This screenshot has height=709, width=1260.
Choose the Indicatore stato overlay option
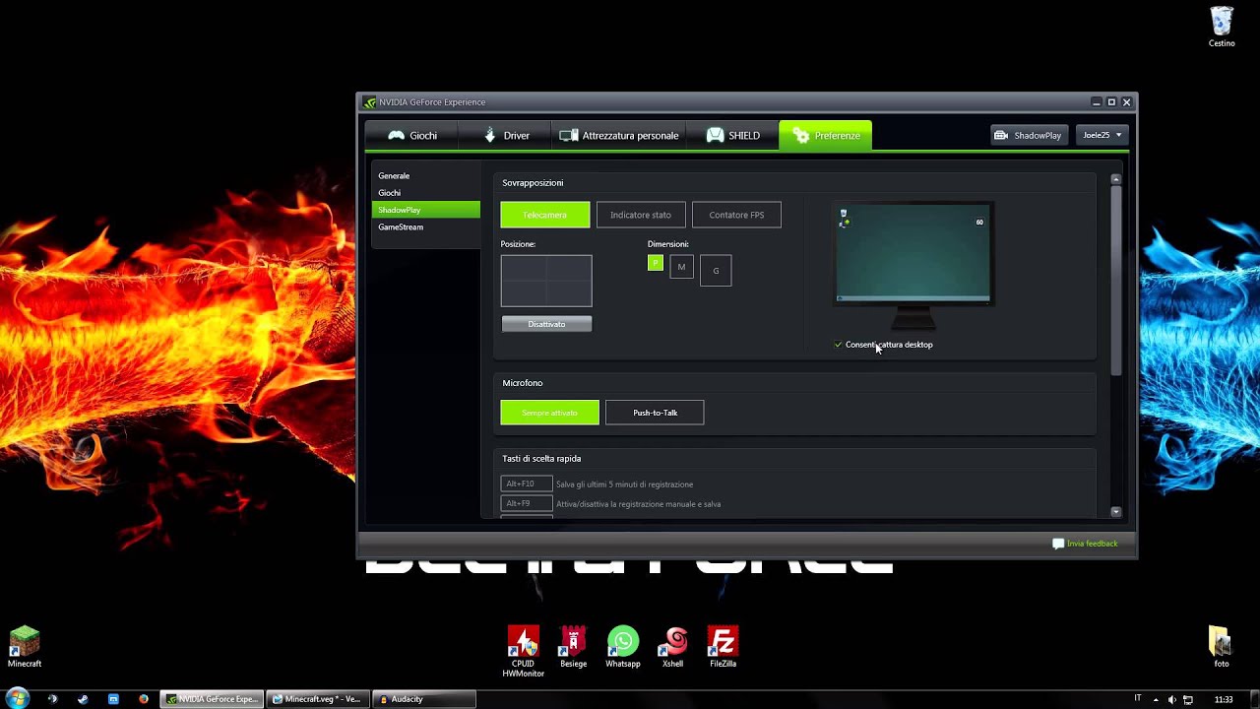click(x=641, y=215)
